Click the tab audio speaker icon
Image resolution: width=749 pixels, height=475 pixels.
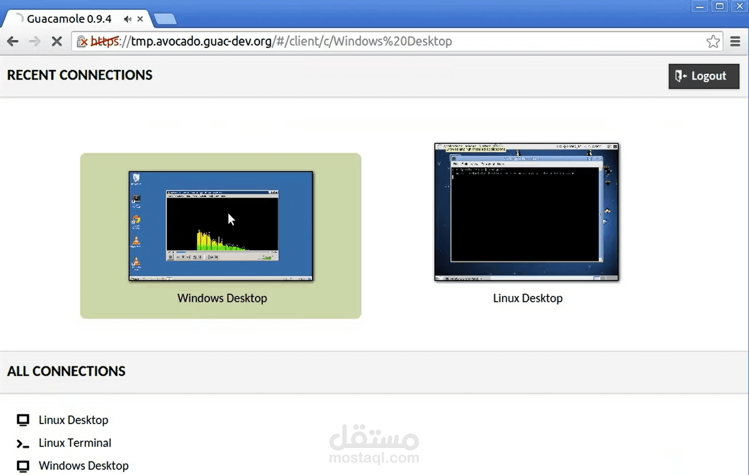point(128,19)
